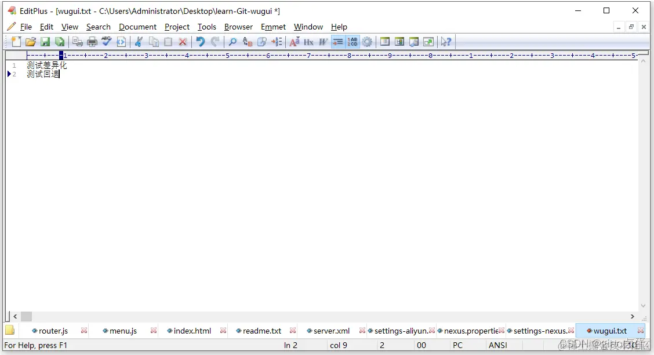654x355 pixels.
Task: Click the column ruler at mark 5
Action: coord(227,56)
